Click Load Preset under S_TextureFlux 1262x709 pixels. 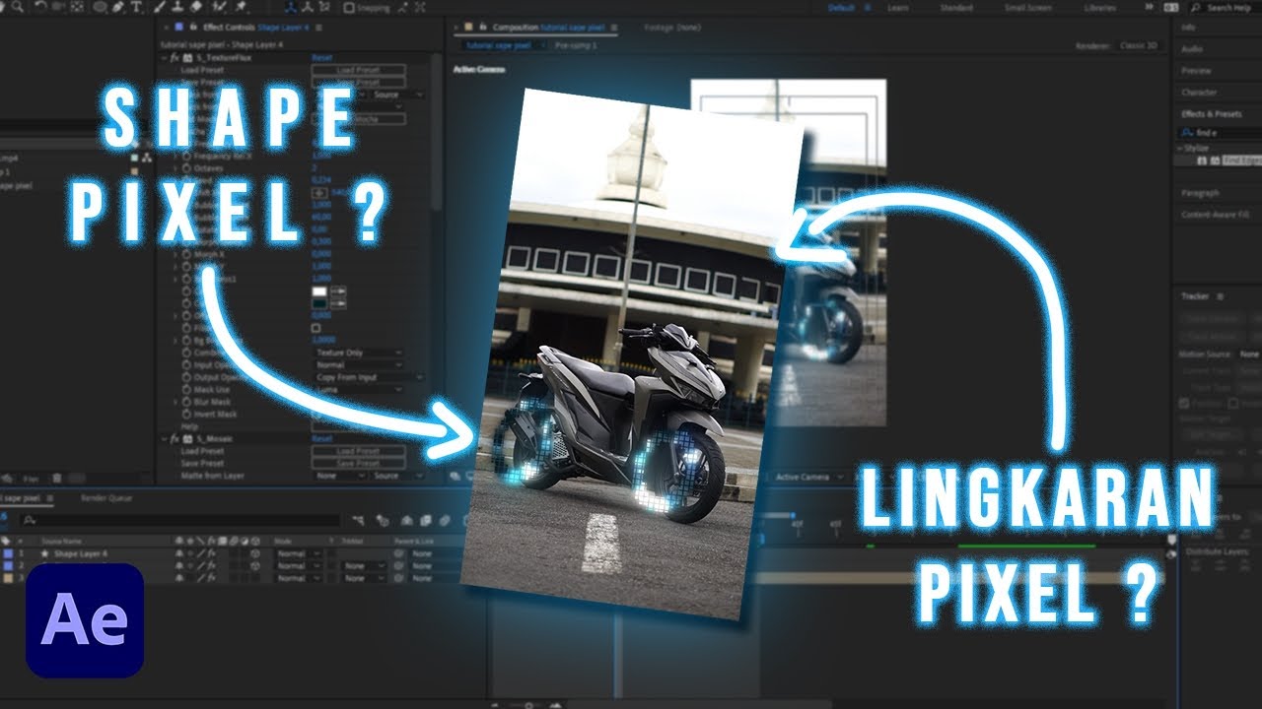[x=358, y=70]
